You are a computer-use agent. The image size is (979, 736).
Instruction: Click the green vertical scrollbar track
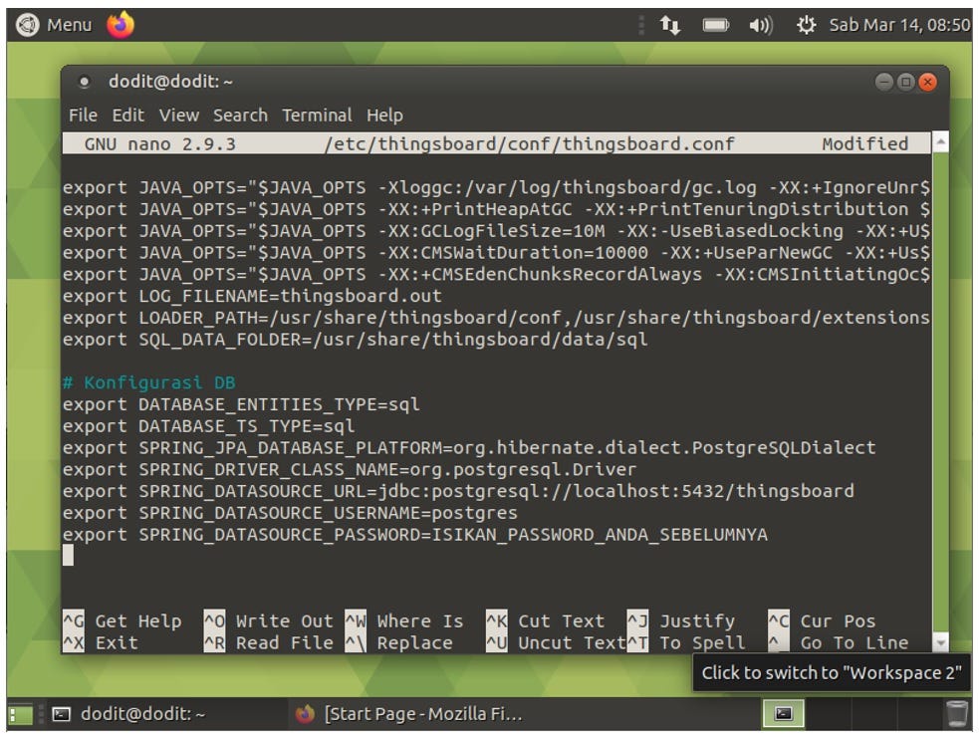pyautogui.click(x=940, y=392)
